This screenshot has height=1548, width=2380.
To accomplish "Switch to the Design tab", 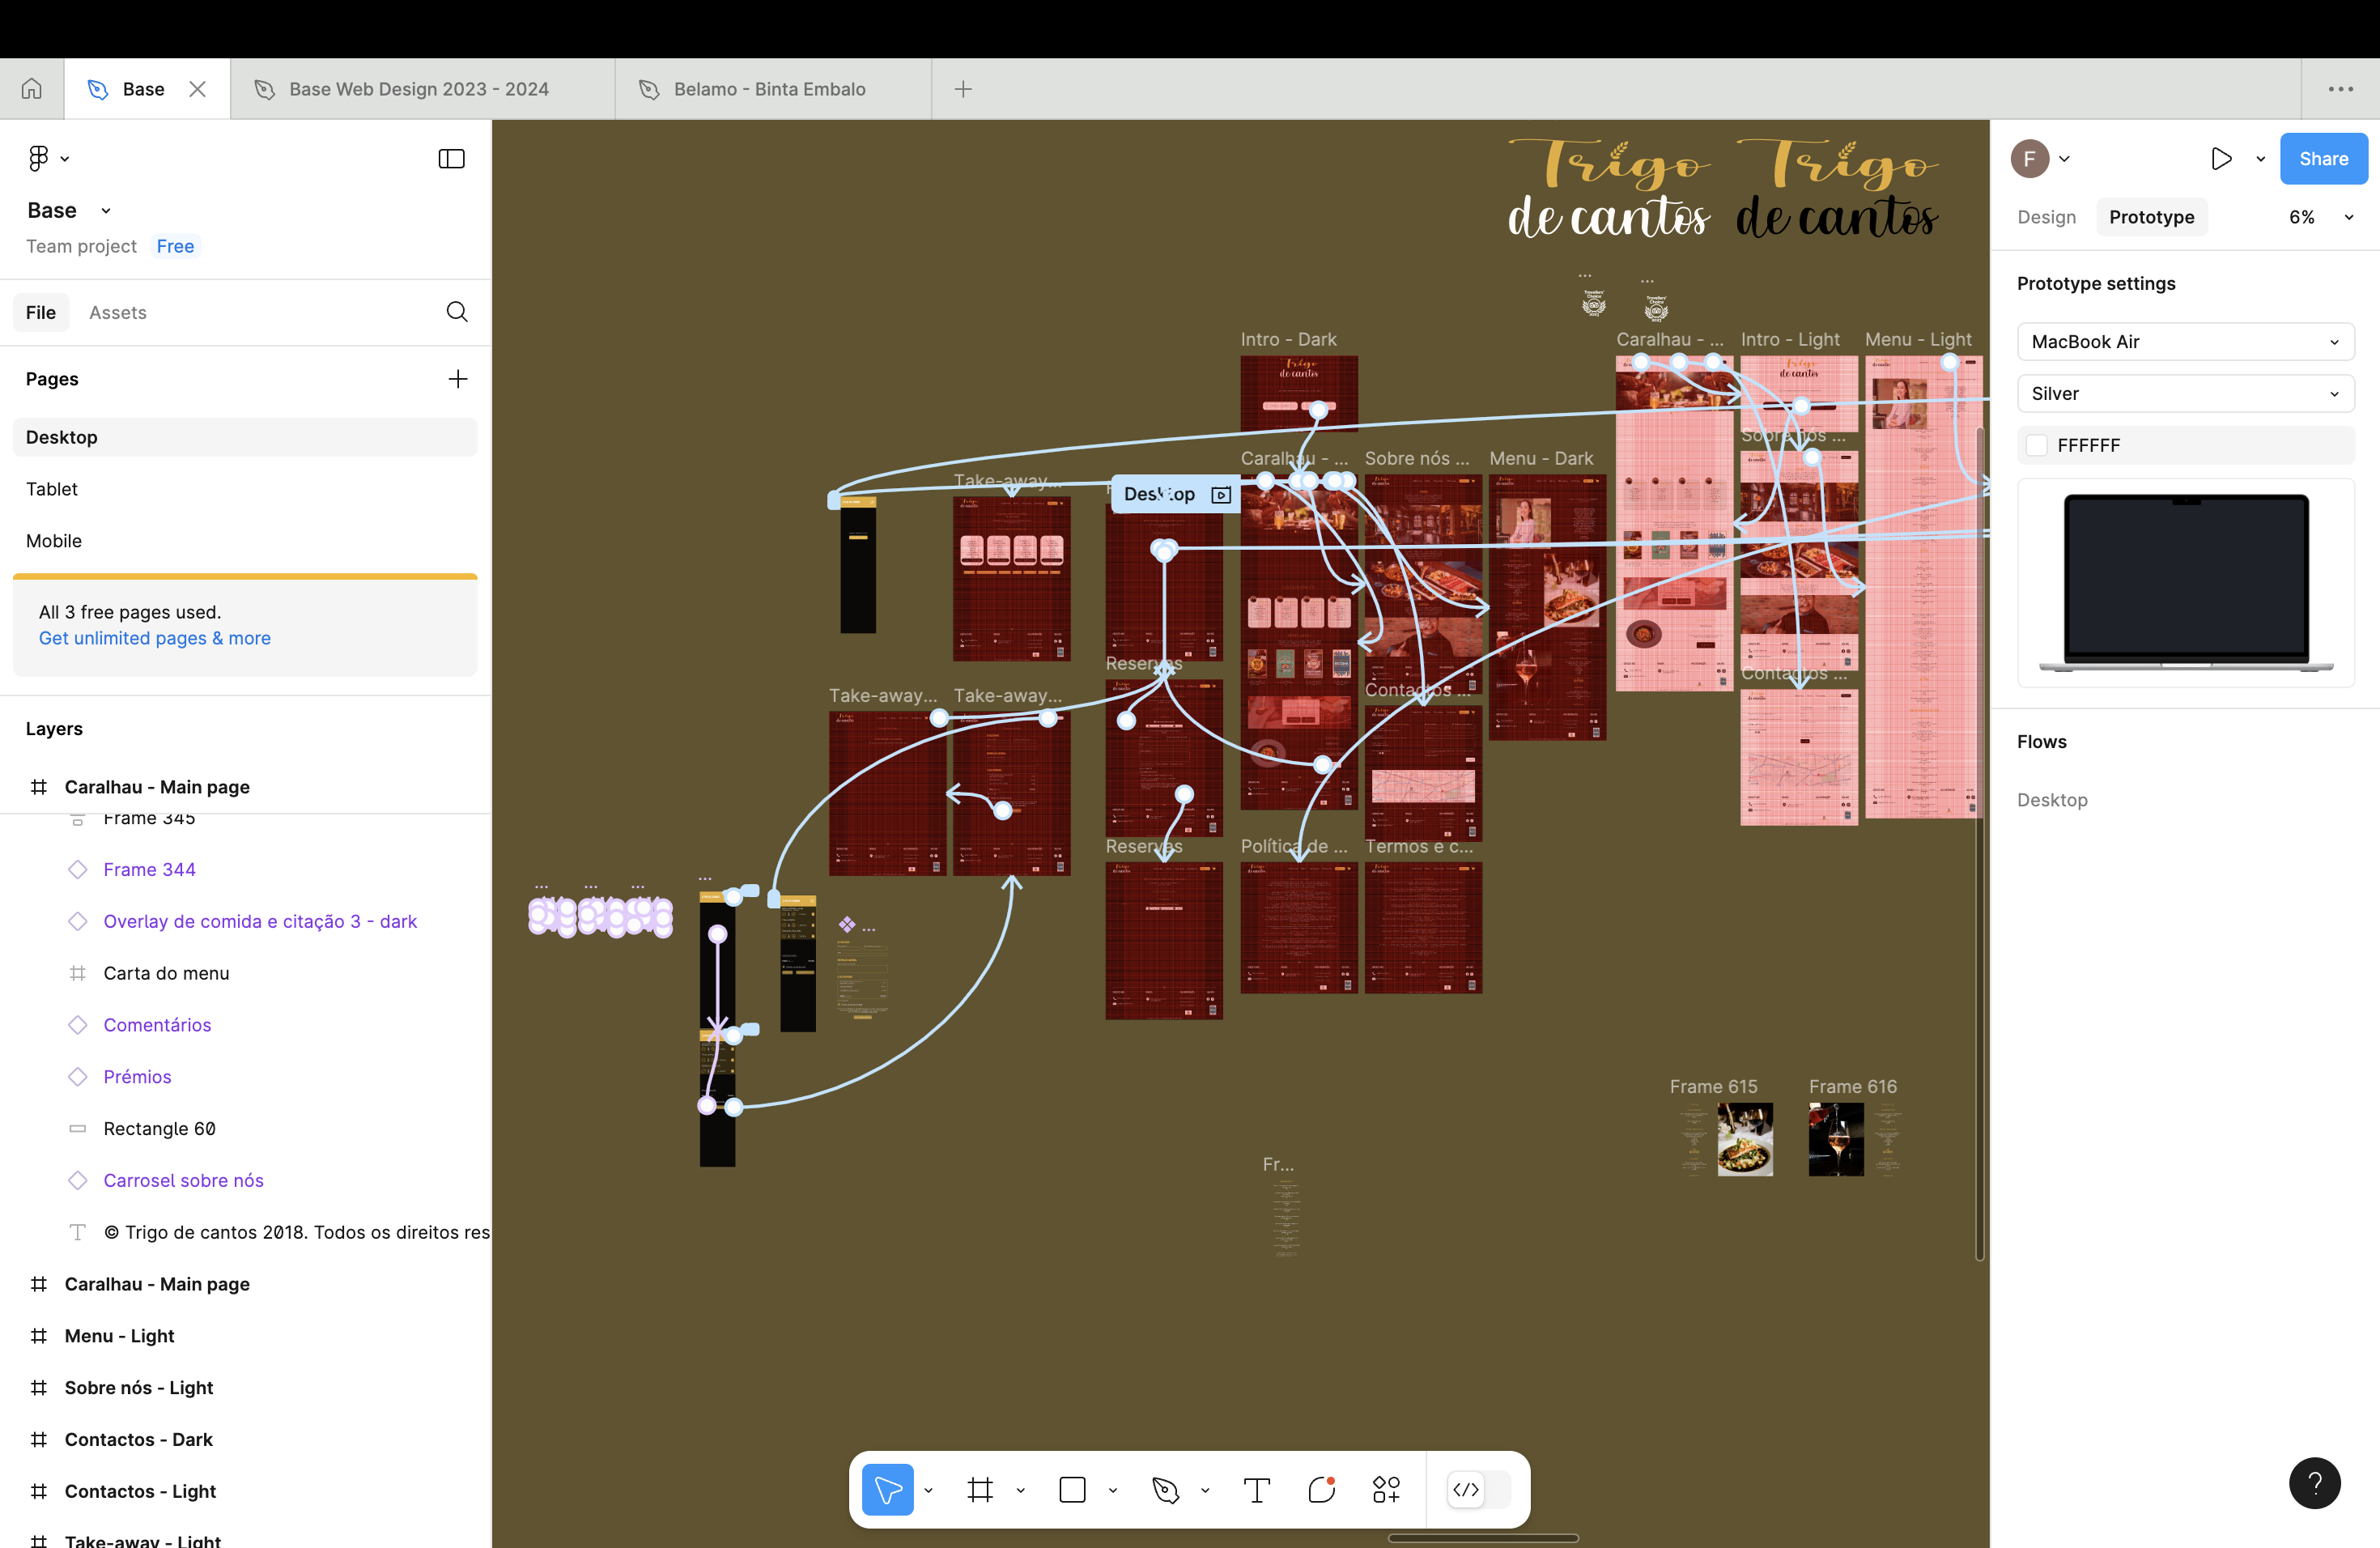I will [2046, 217].
